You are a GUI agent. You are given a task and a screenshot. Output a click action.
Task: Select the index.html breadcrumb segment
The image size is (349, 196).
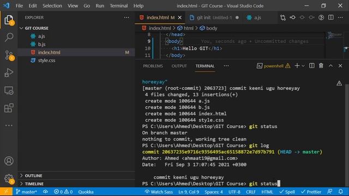point(157,28)
